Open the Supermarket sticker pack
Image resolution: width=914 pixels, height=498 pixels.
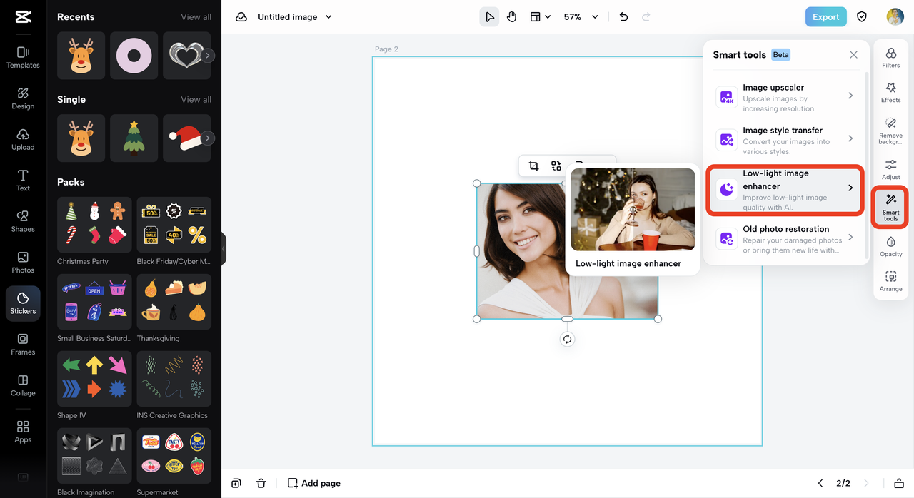(x=174, y=456)
